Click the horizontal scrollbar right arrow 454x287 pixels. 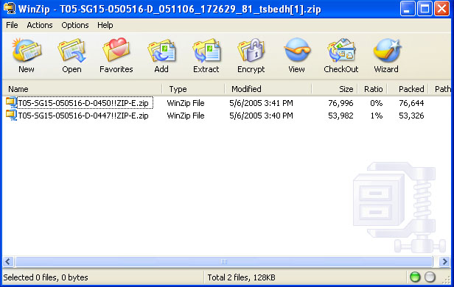pyautogui.click(x=444, y=262)
